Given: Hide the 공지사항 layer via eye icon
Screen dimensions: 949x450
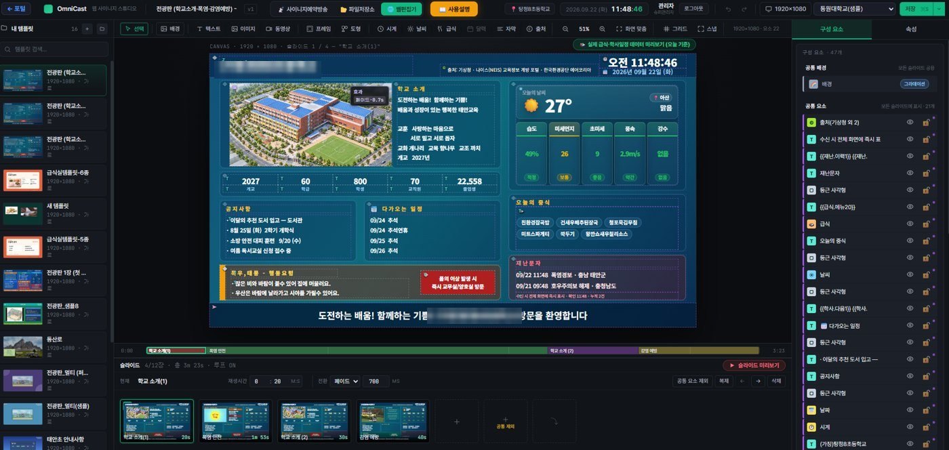Looking at the screenshot, I should [910, 376].
